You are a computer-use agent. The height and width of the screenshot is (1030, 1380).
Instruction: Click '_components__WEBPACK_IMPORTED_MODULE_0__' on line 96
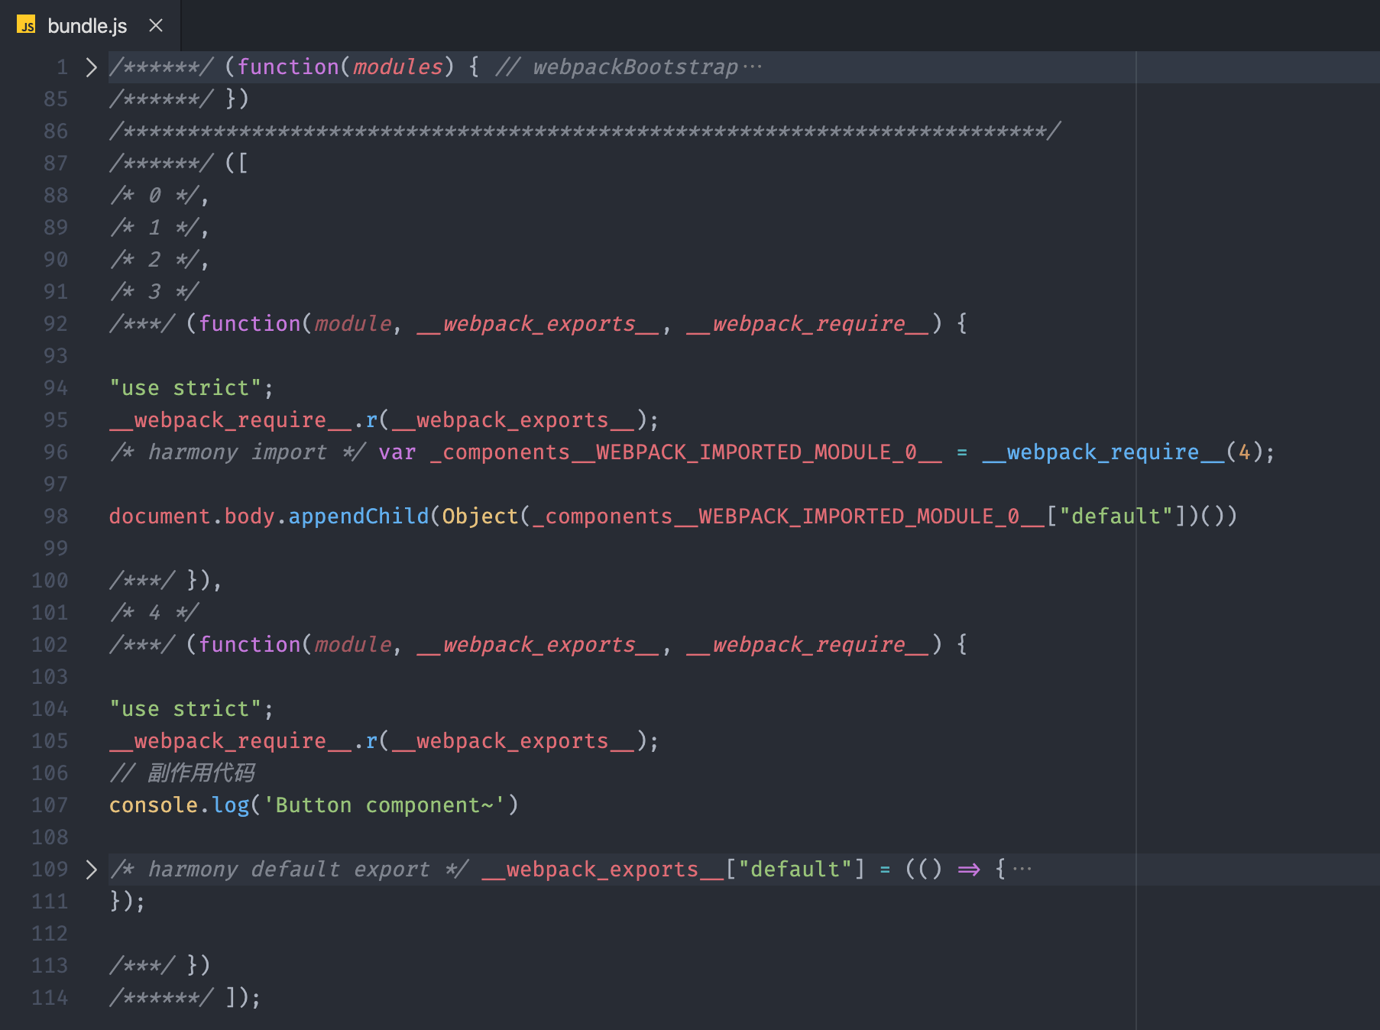point(686,452)
